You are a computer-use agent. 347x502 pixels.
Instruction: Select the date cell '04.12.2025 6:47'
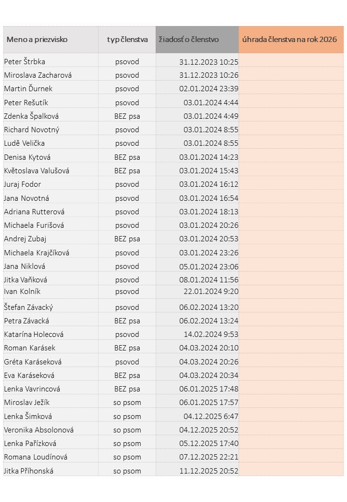pos(211,417)
